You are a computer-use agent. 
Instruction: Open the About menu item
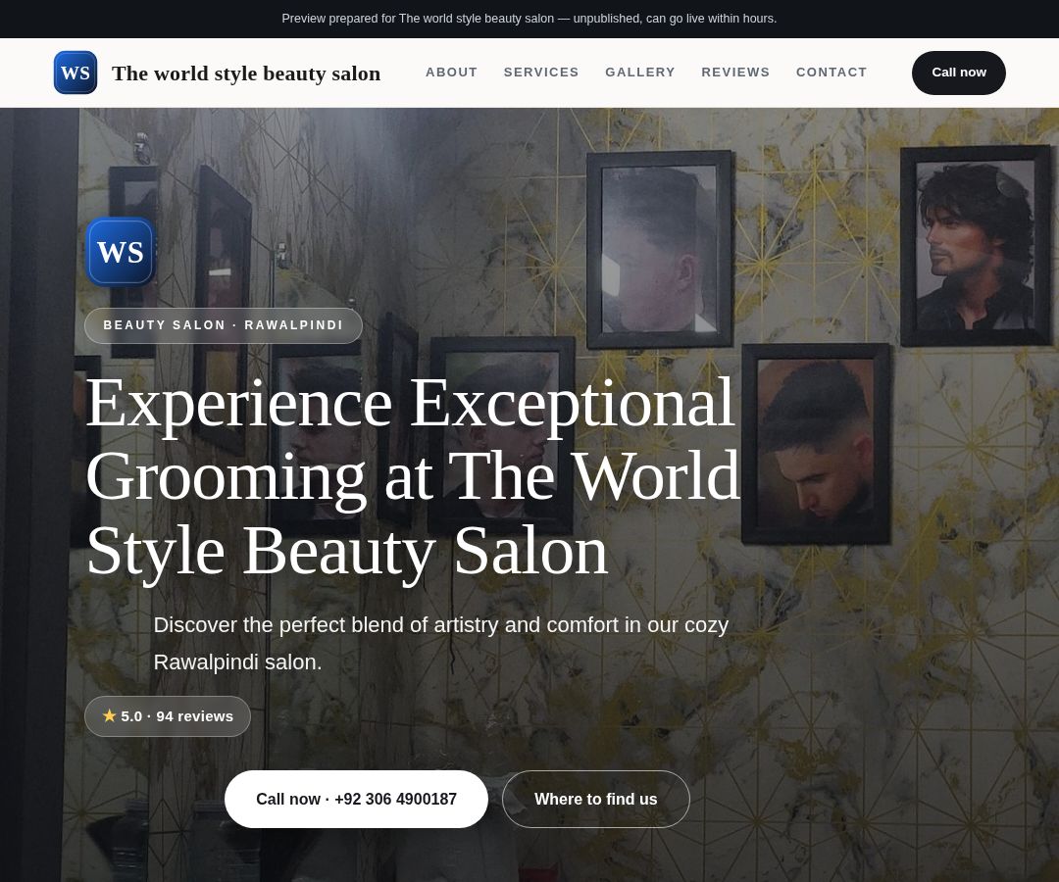click(451, 73)
